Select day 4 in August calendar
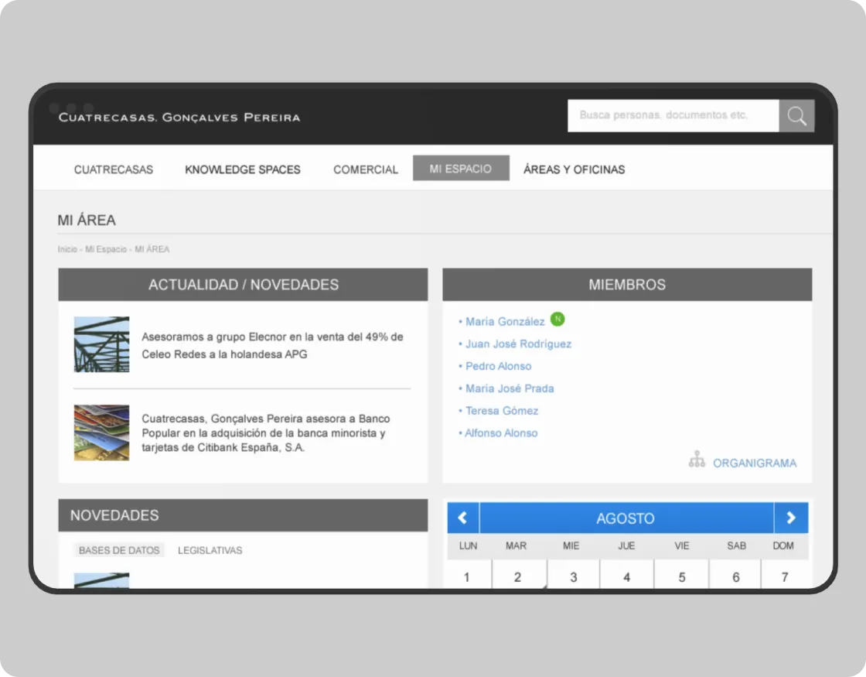The width and height of the screenshot is (866, 677). click(x=626, y=576)
